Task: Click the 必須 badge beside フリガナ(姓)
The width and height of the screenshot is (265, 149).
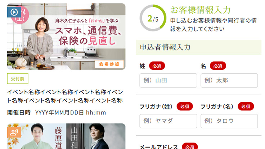Action: [x=185, y=106]
